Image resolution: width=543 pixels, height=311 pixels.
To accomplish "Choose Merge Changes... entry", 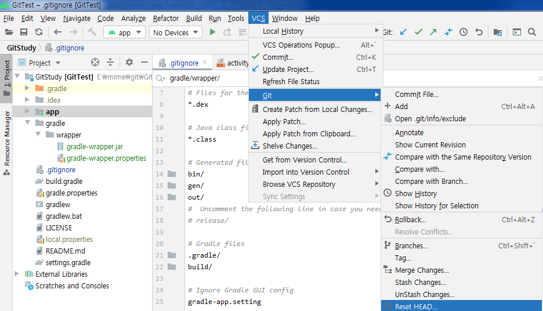I will [x=462, y=270].
